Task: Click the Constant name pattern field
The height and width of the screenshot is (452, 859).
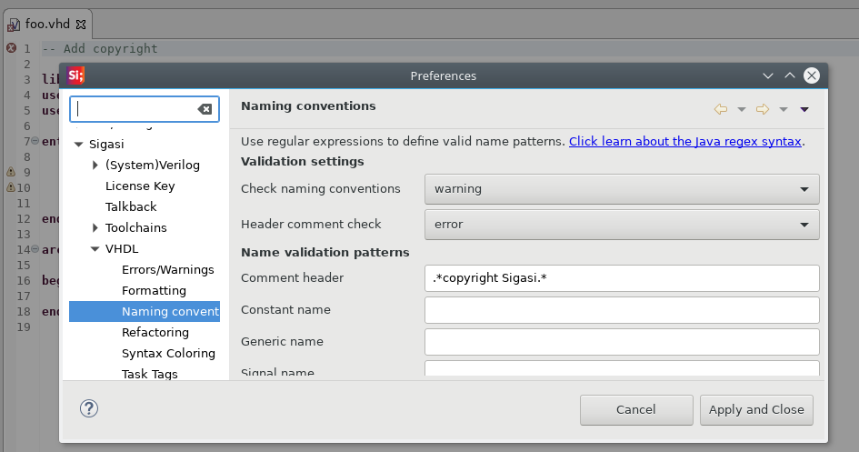Action: [x=622, y=310]
